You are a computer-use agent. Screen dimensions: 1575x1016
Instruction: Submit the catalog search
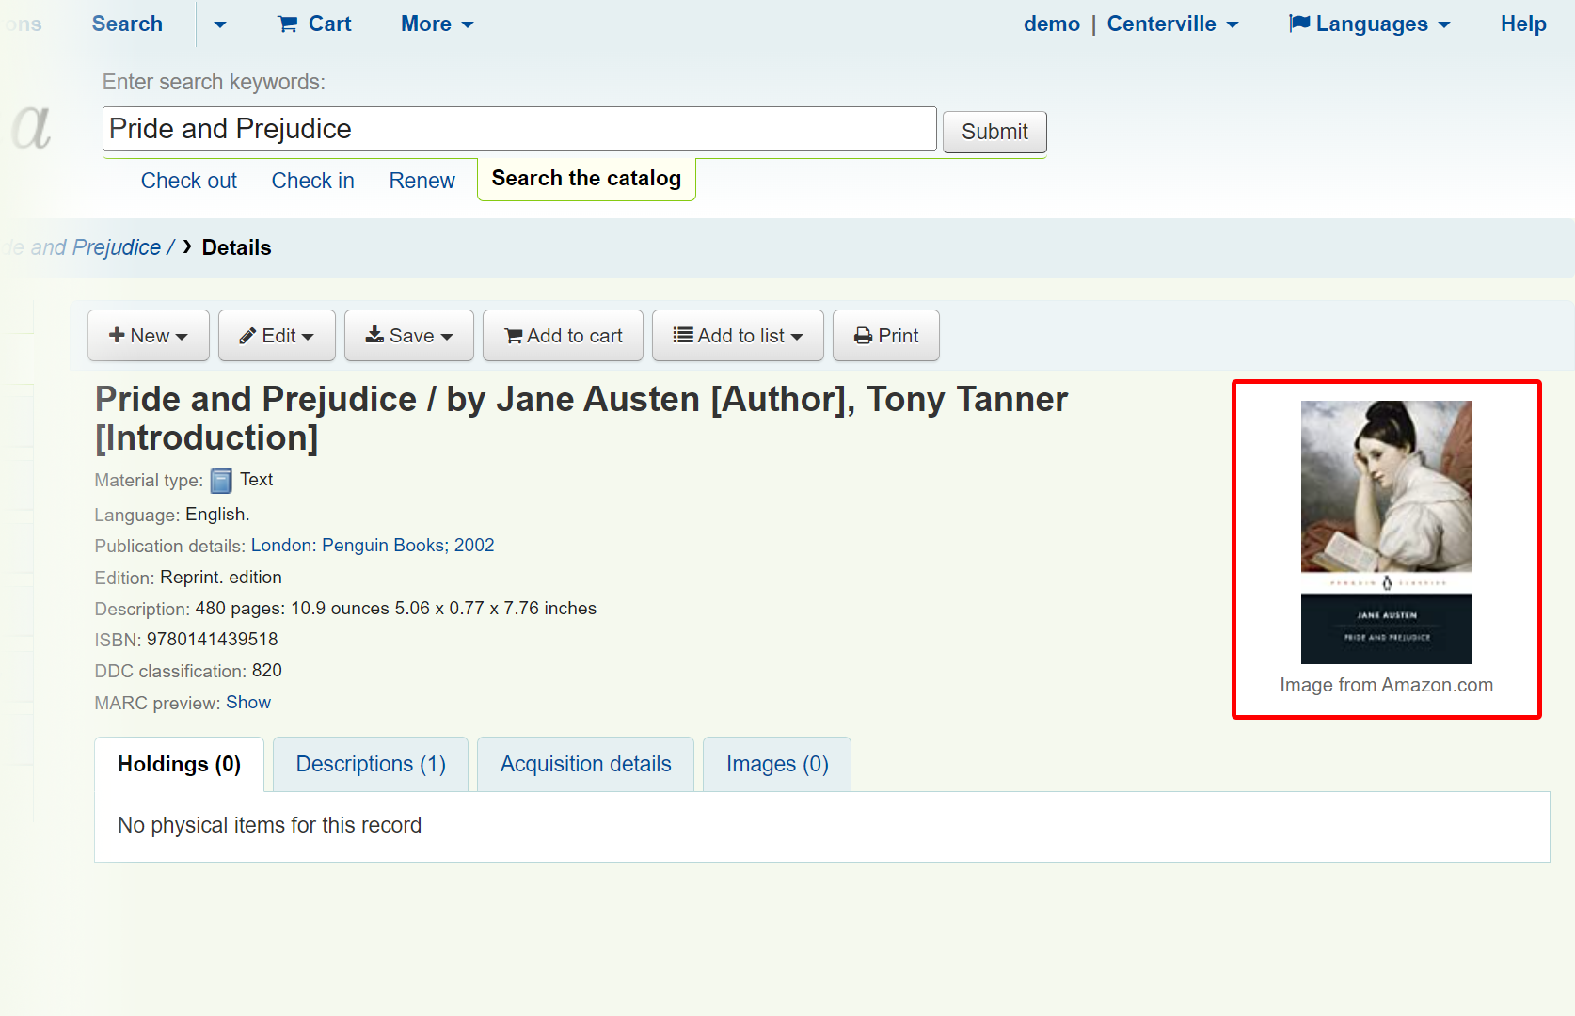pyautogui.click(x=994, y=132)
